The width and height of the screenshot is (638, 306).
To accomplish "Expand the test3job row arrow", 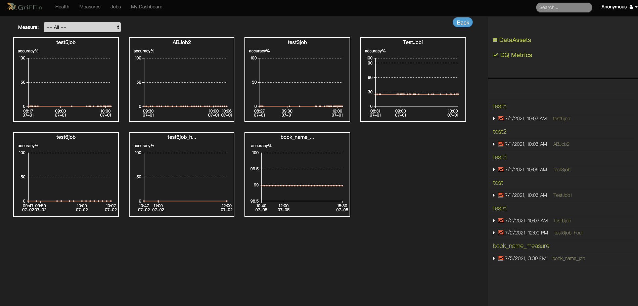I will point(494,170).
